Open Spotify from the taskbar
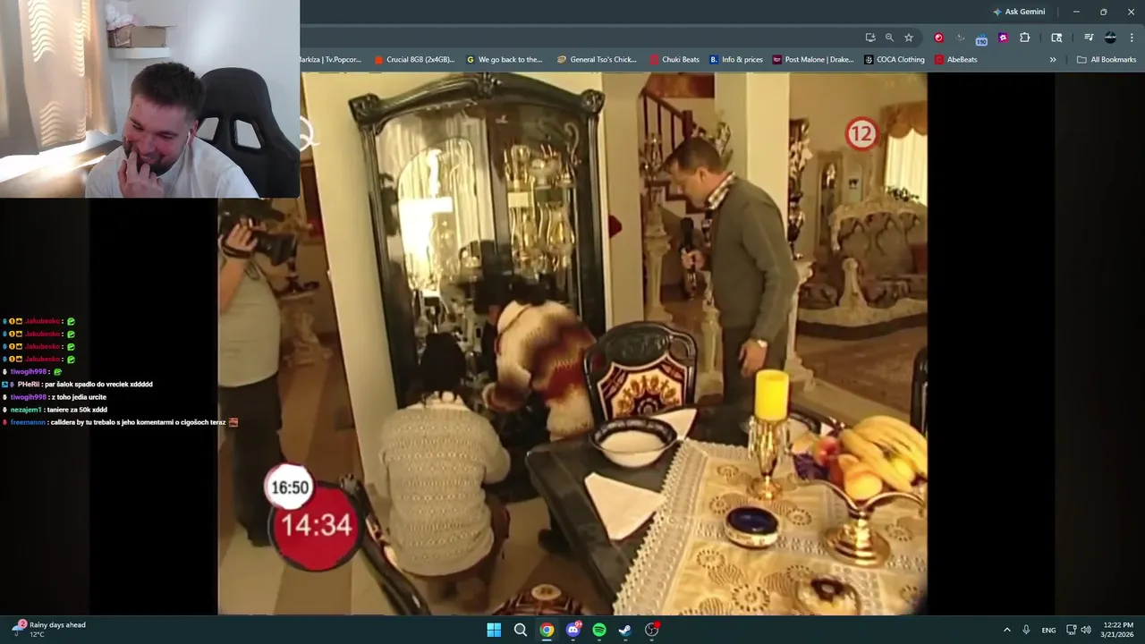The image size is (1145, 644). (599, 630)
